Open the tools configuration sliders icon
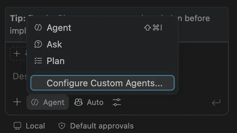 [x=117, y=102]
